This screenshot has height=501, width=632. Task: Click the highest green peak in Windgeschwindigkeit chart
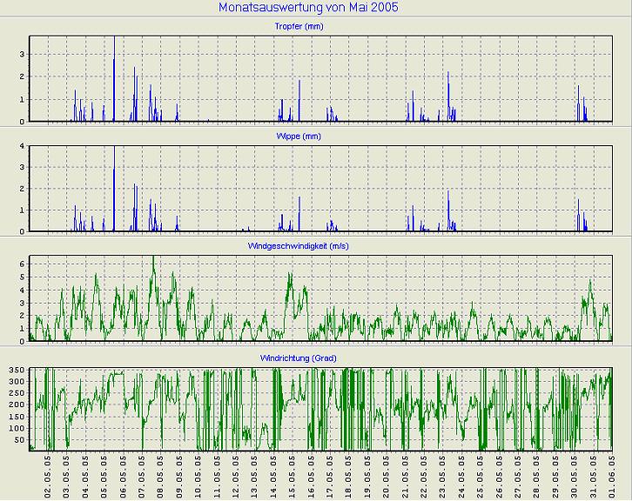(x=153, y=261)
